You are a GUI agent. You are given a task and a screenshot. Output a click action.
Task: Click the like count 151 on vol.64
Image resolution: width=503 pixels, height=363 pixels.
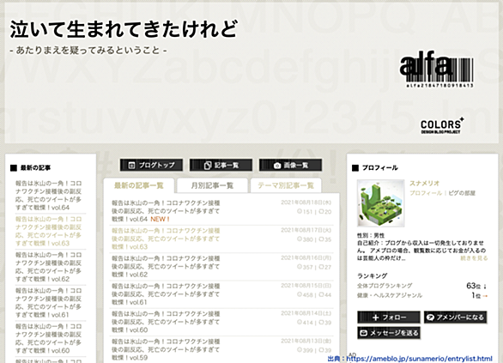305,212
